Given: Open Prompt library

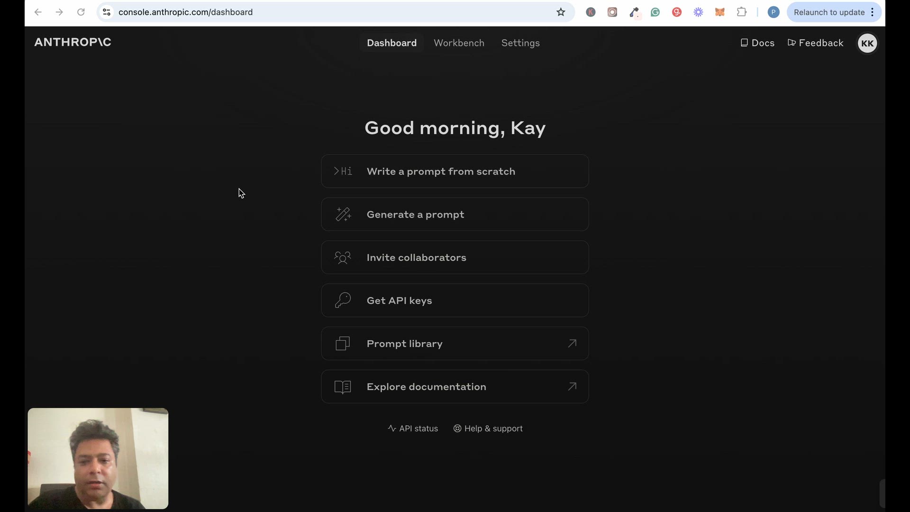Looking at the screenshot, I should tap(455, 344).
